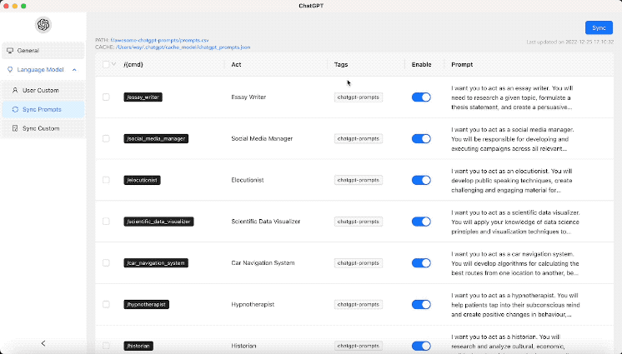This screenshot has height=354, width=622.
Task: Check the Essay Writer row checkbox
Action: 106,97
